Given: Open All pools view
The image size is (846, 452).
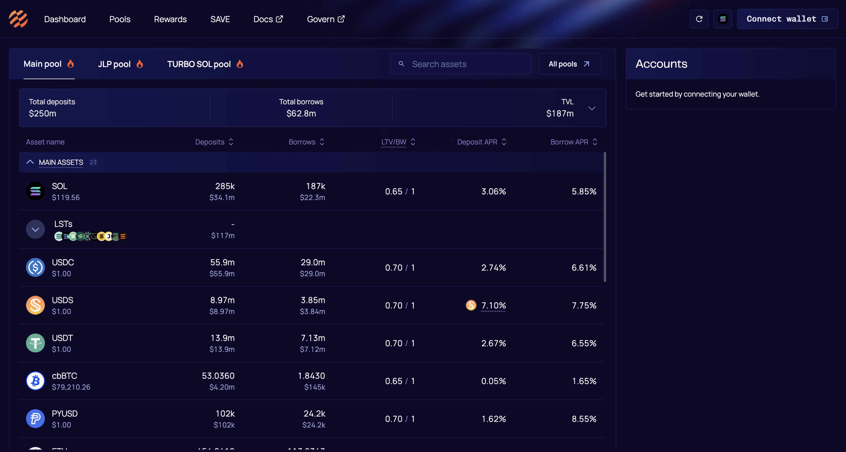Looking at the screenshot, I should click(x=569, y=64).
